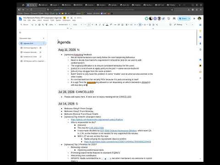Add a comment from toolbar
220x165 pixels.
119,25
